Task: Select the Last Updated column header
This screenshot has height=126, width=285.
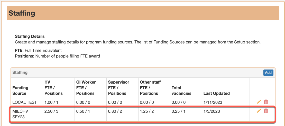Action: coord(216,94)
